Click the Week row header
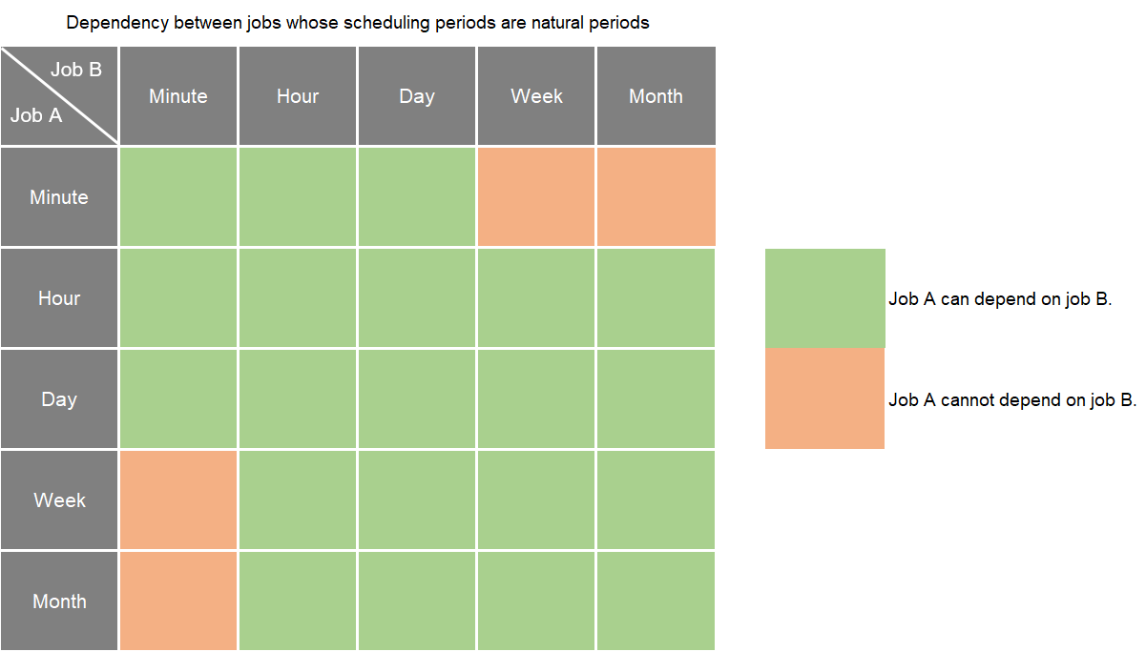Screen dimensions: 1146x652 pyautogui.click(x=59, y=499)
